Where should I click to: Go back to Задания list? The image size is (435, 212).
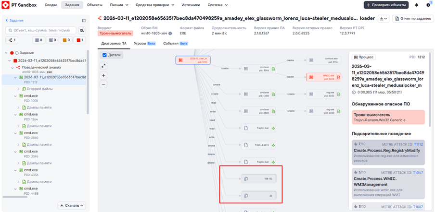click(14, 21)
